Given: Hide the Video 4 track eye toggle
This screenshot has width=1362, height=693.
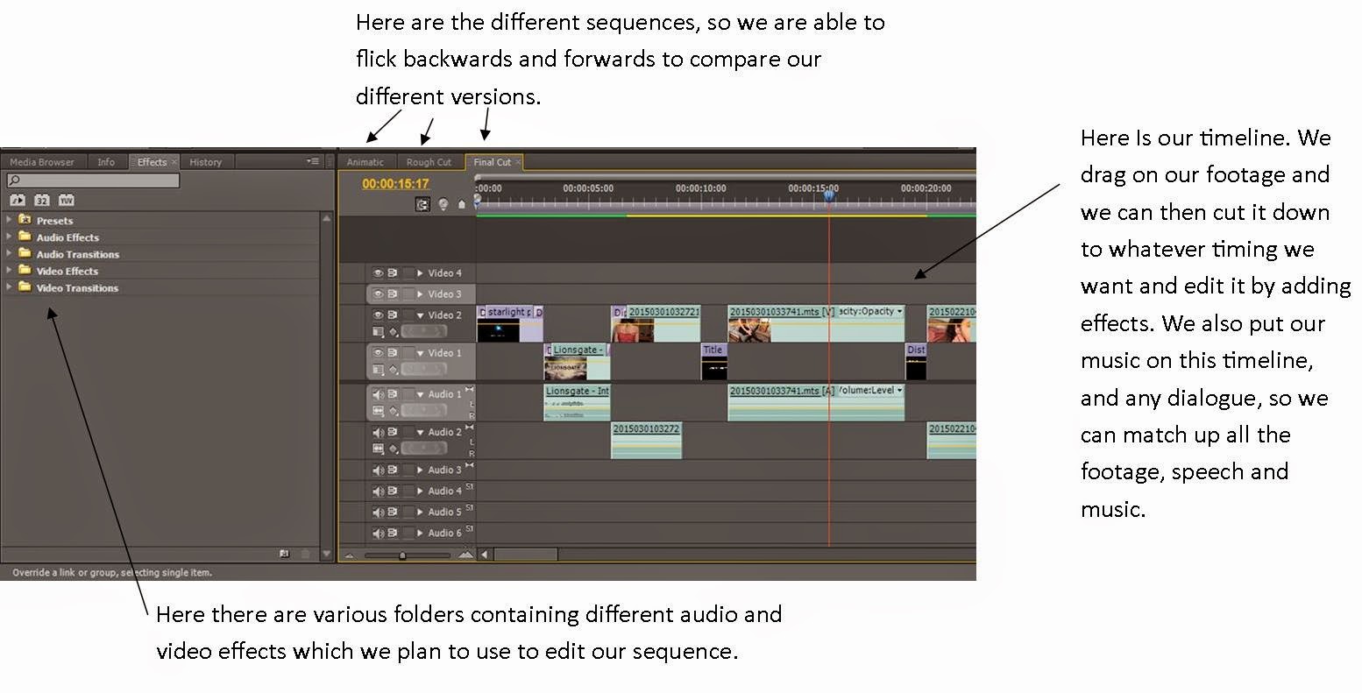Looking at the screenshot, I should coord(379,272).
